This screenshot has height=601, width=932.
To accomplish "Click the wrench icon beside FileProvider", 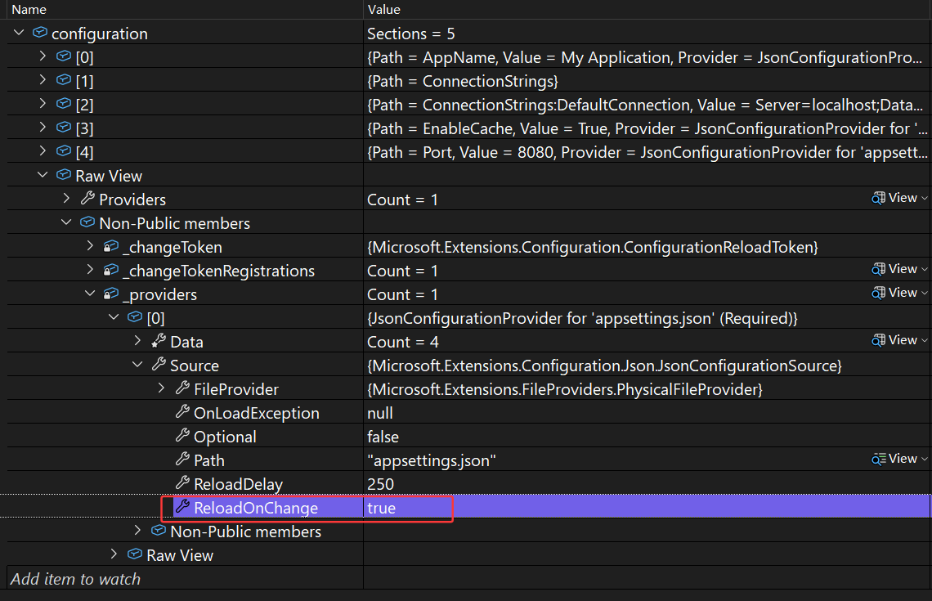I will [x=182, y=389].
